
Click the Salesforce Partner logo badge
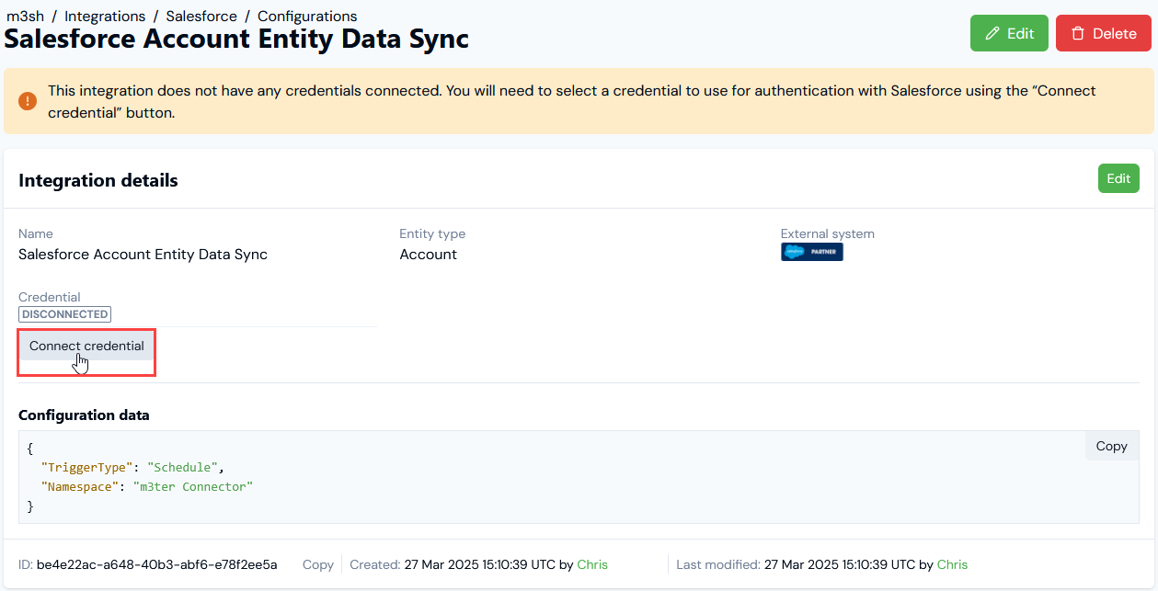pyautogui.click(x=812, y=252)
